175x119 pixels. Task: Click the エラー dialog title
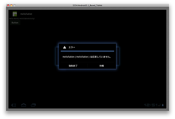click(72, 47)
